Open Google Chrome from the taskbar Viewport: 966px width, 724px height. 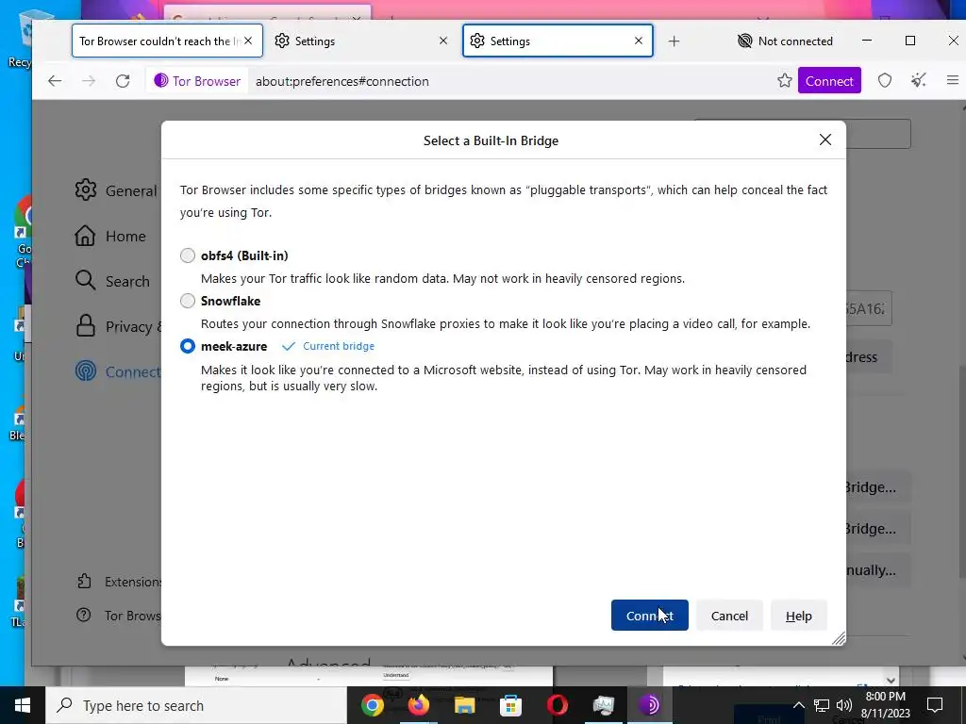[x=372, y=705]
